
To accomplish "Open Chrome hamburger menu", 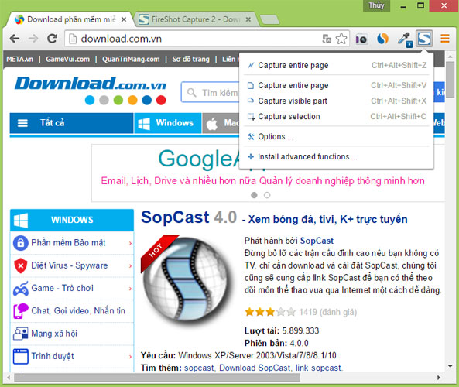I will (x=444, y=39).
